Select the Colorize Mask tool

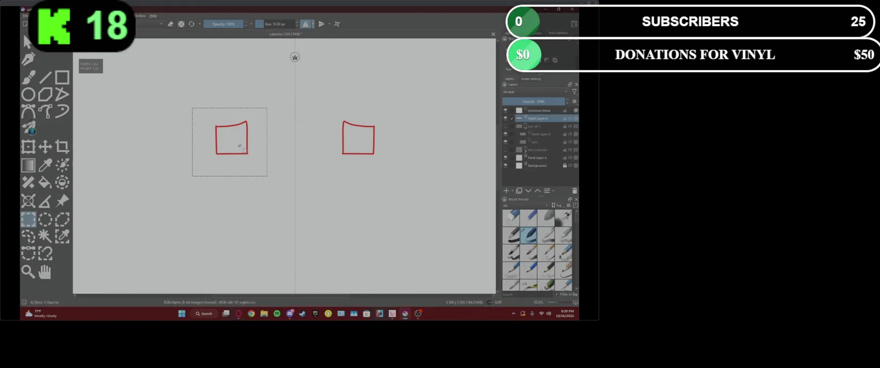click(x=62, y=165)
